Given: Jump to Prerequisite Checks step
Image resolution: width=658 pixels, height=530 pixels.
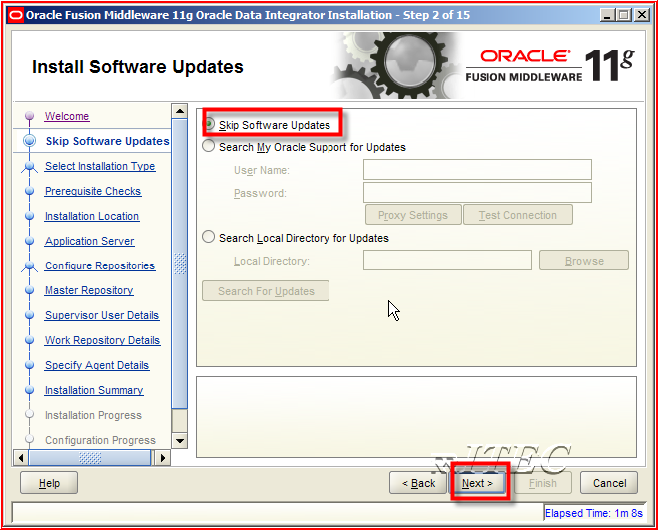Looking at the screenshot, I should coord(93,191).
